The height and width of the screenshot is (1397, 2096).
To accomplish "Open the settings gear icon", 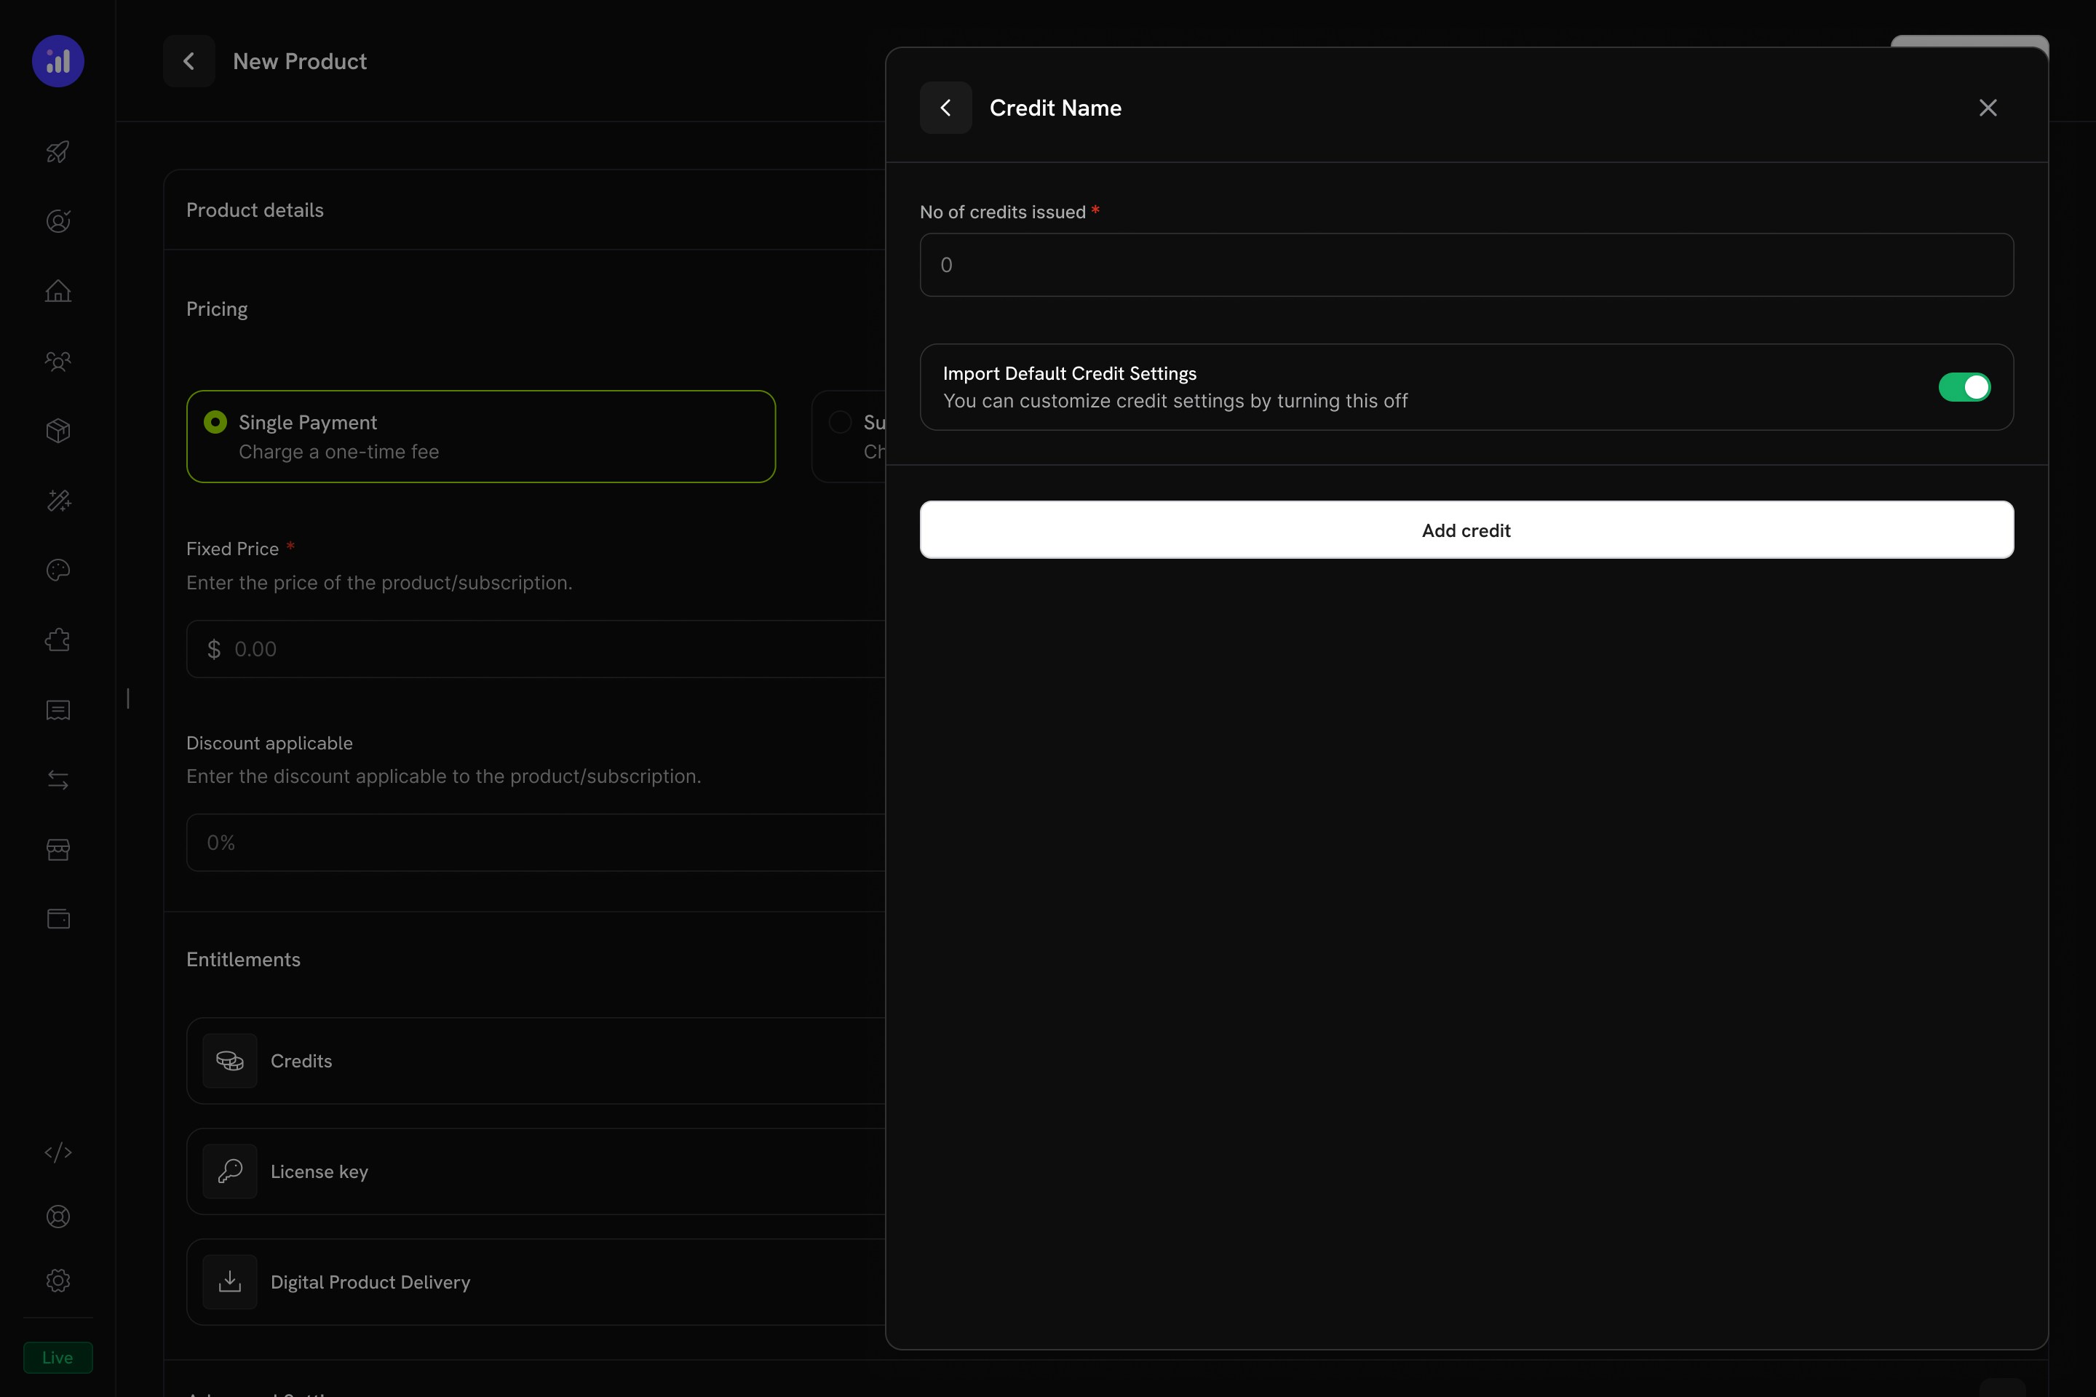I will [58, 1281].
